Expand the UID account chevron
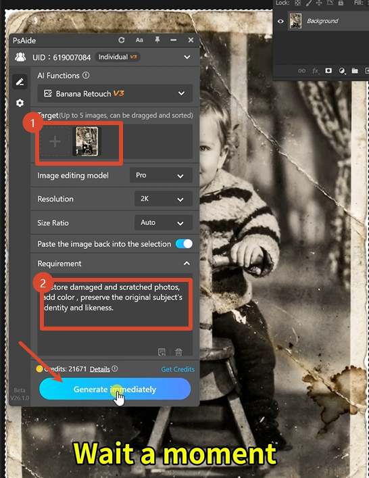 click(x=187, y=57)
